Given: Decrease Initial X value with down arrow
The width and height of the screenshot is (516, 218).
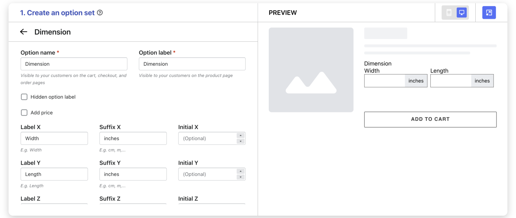Looking at the screenshot, I should pos(241,141).
